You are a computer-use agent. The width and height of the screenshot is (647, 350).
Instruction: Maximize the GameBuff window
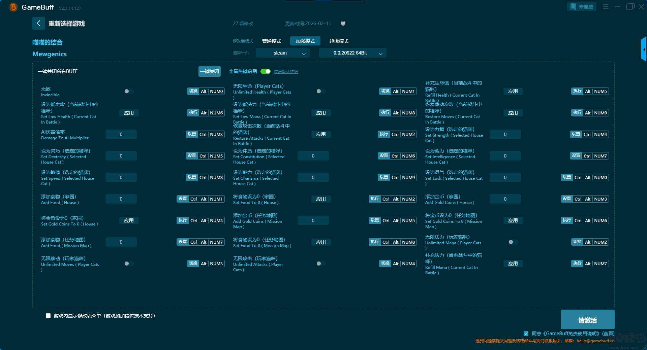(629, 7)
